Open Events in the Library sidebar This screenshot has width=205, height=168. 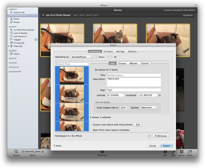19,12
